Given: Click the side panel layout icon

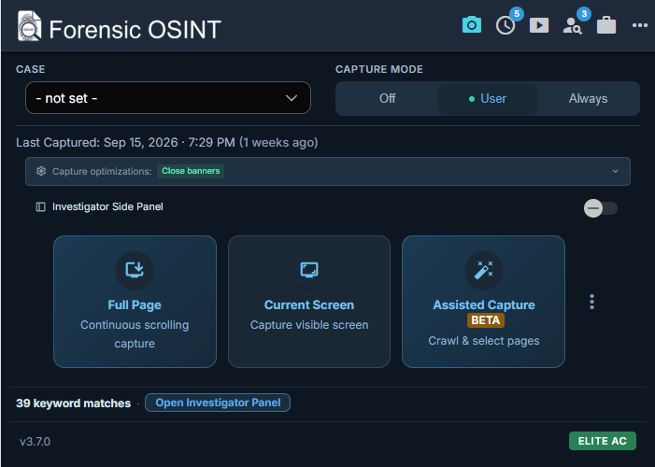Looking at the screenshot, I should [40, 206].
